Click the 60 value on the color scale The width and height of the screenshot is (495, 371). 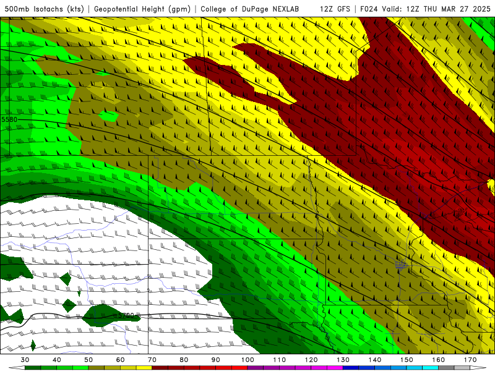coord(120,360)
